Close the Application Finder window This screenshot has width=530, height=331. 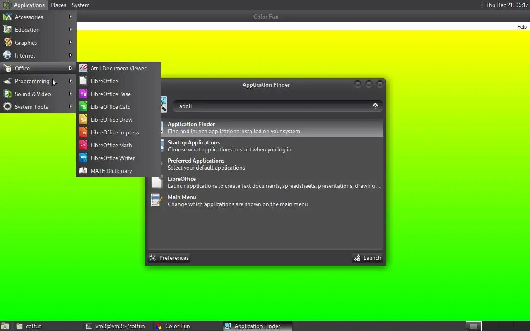(380, 84)
